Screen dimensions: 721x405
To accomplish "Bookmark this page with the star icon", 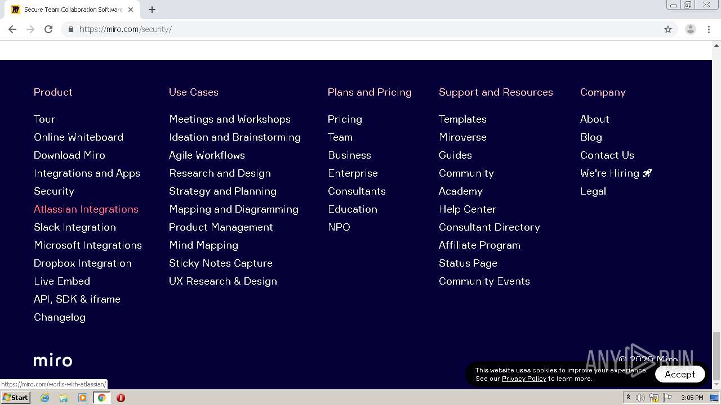I will click(668, 29).
